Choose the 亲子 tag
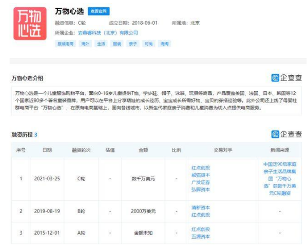The height and width of the screenshot is (250, 308). pyautogui.click(x=133, y=44)
